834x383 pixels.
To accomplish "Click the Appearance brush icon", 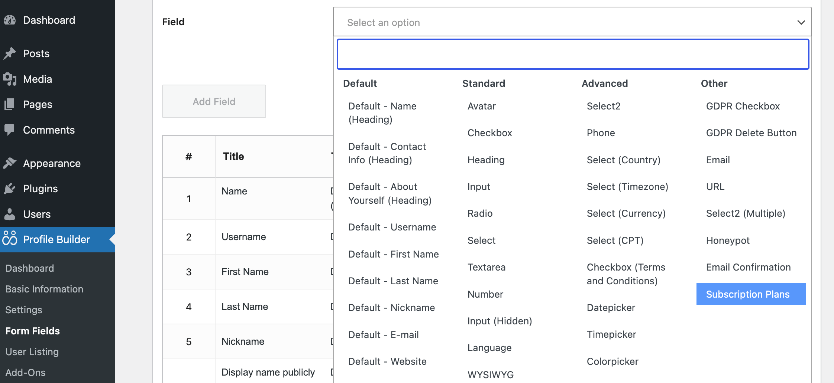I will pos(10,163).
